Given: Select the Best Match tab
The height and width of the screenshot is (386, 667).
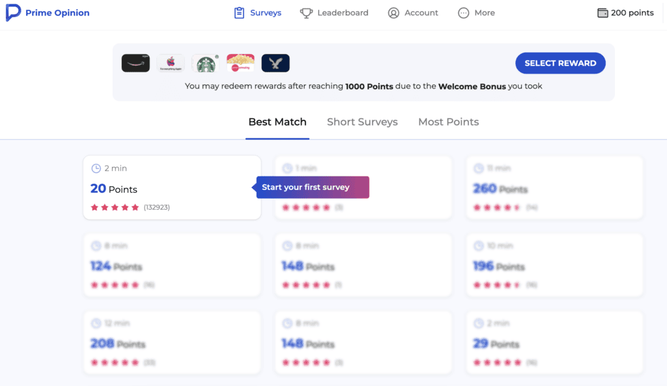Looking at the screenshot, I should [277, 122].
